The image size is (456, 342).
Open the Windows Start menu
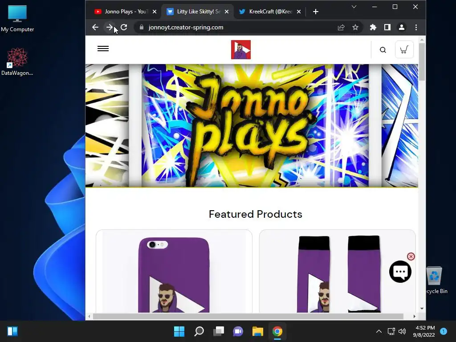click(x=179, y=331)
